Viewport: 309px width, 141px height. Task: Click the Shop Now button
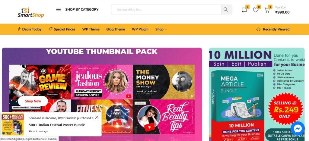[33, 101]
